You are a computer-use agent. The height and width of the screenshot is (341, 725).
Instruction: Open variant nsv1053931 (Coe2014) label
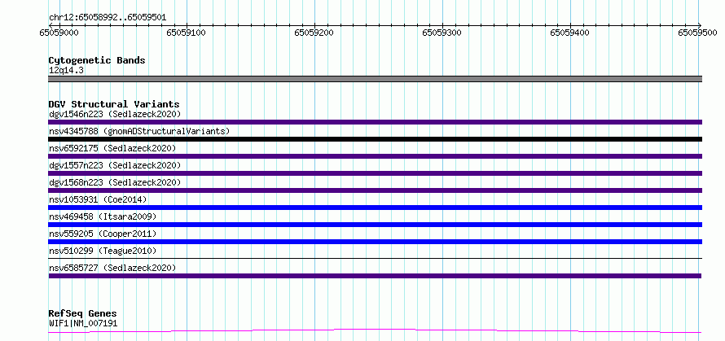[98, 199]
